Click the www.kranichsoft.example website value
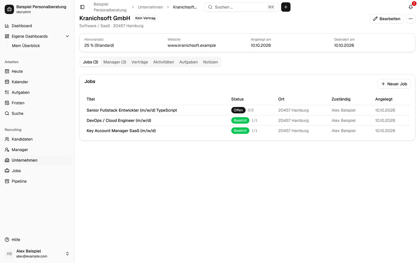 pyautogui.click(x=192, y=45)
